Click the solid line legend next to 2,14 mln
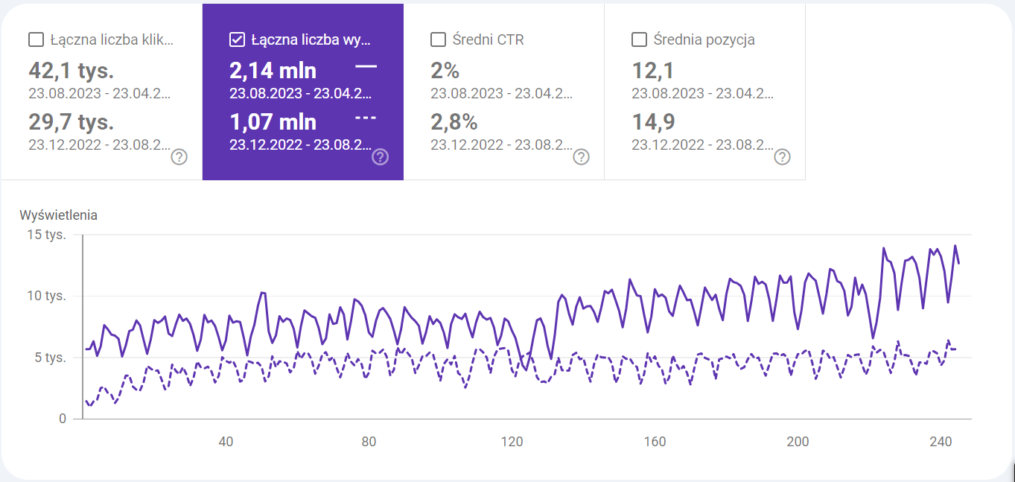Screen dimensions: 1015x482 pos(366,67)
